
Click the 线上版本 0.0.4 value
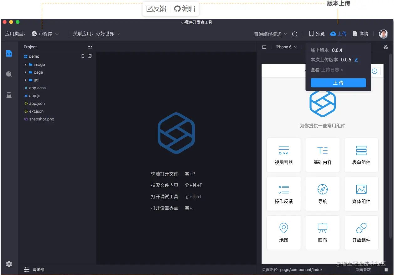tap(337, 50)
